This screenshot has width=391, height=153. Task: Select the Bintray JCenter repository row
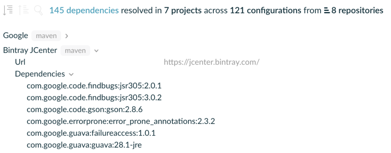point(30,50)
